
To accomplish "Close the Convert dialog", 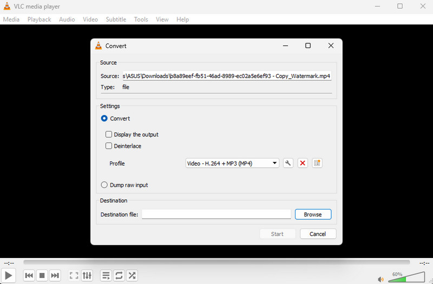I will (331, 45).
